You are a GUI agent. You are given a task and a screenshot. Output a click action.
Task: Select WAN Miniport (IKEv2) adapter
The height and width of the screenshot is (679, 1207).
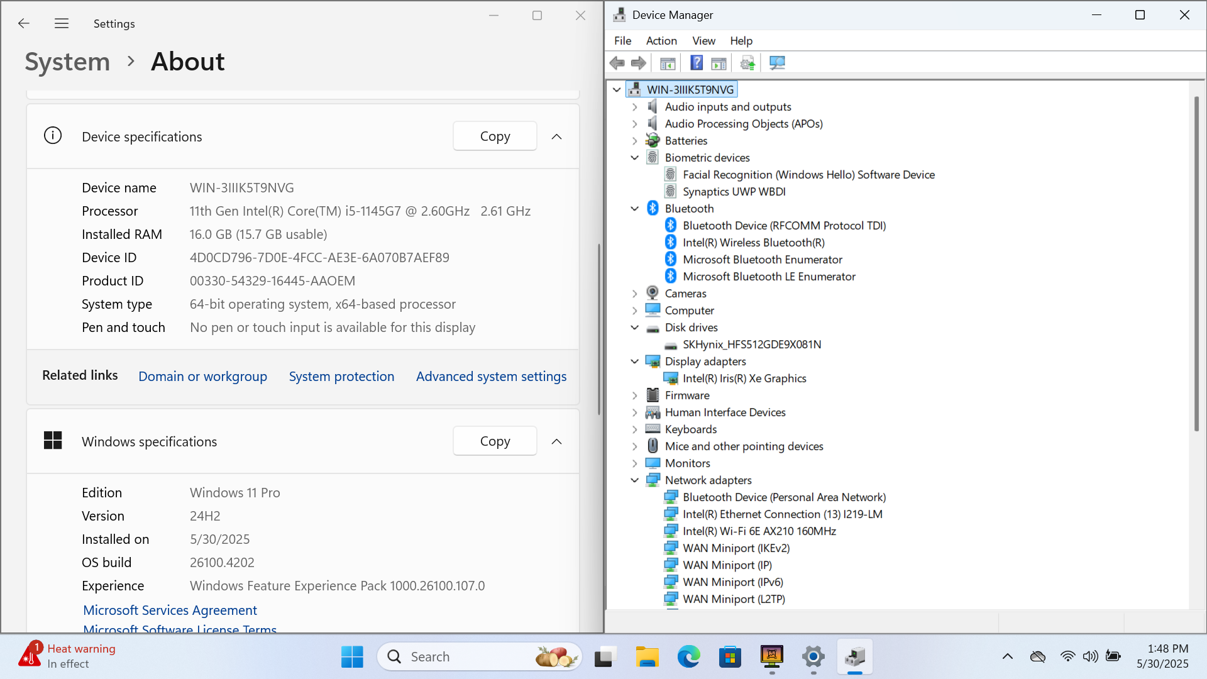(736, 548)
